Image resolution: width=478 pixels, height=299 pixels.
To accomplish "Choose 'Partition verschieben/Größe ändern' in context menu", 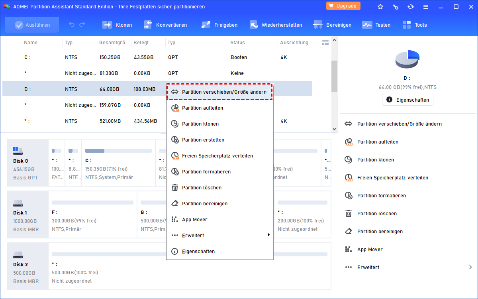I will 219,92.
